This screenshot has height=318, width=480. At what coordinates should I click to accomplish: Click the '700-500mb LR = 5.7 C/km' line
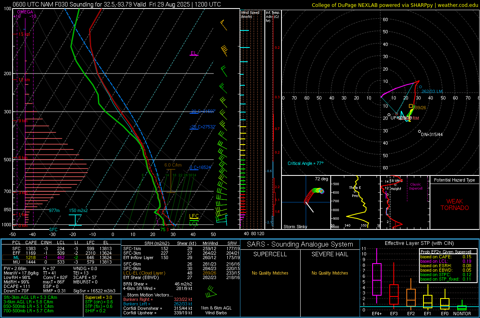[28, 311]
